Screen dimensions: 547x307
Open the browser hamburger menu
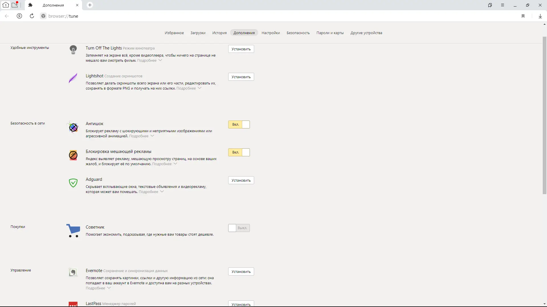click(503, 5)
